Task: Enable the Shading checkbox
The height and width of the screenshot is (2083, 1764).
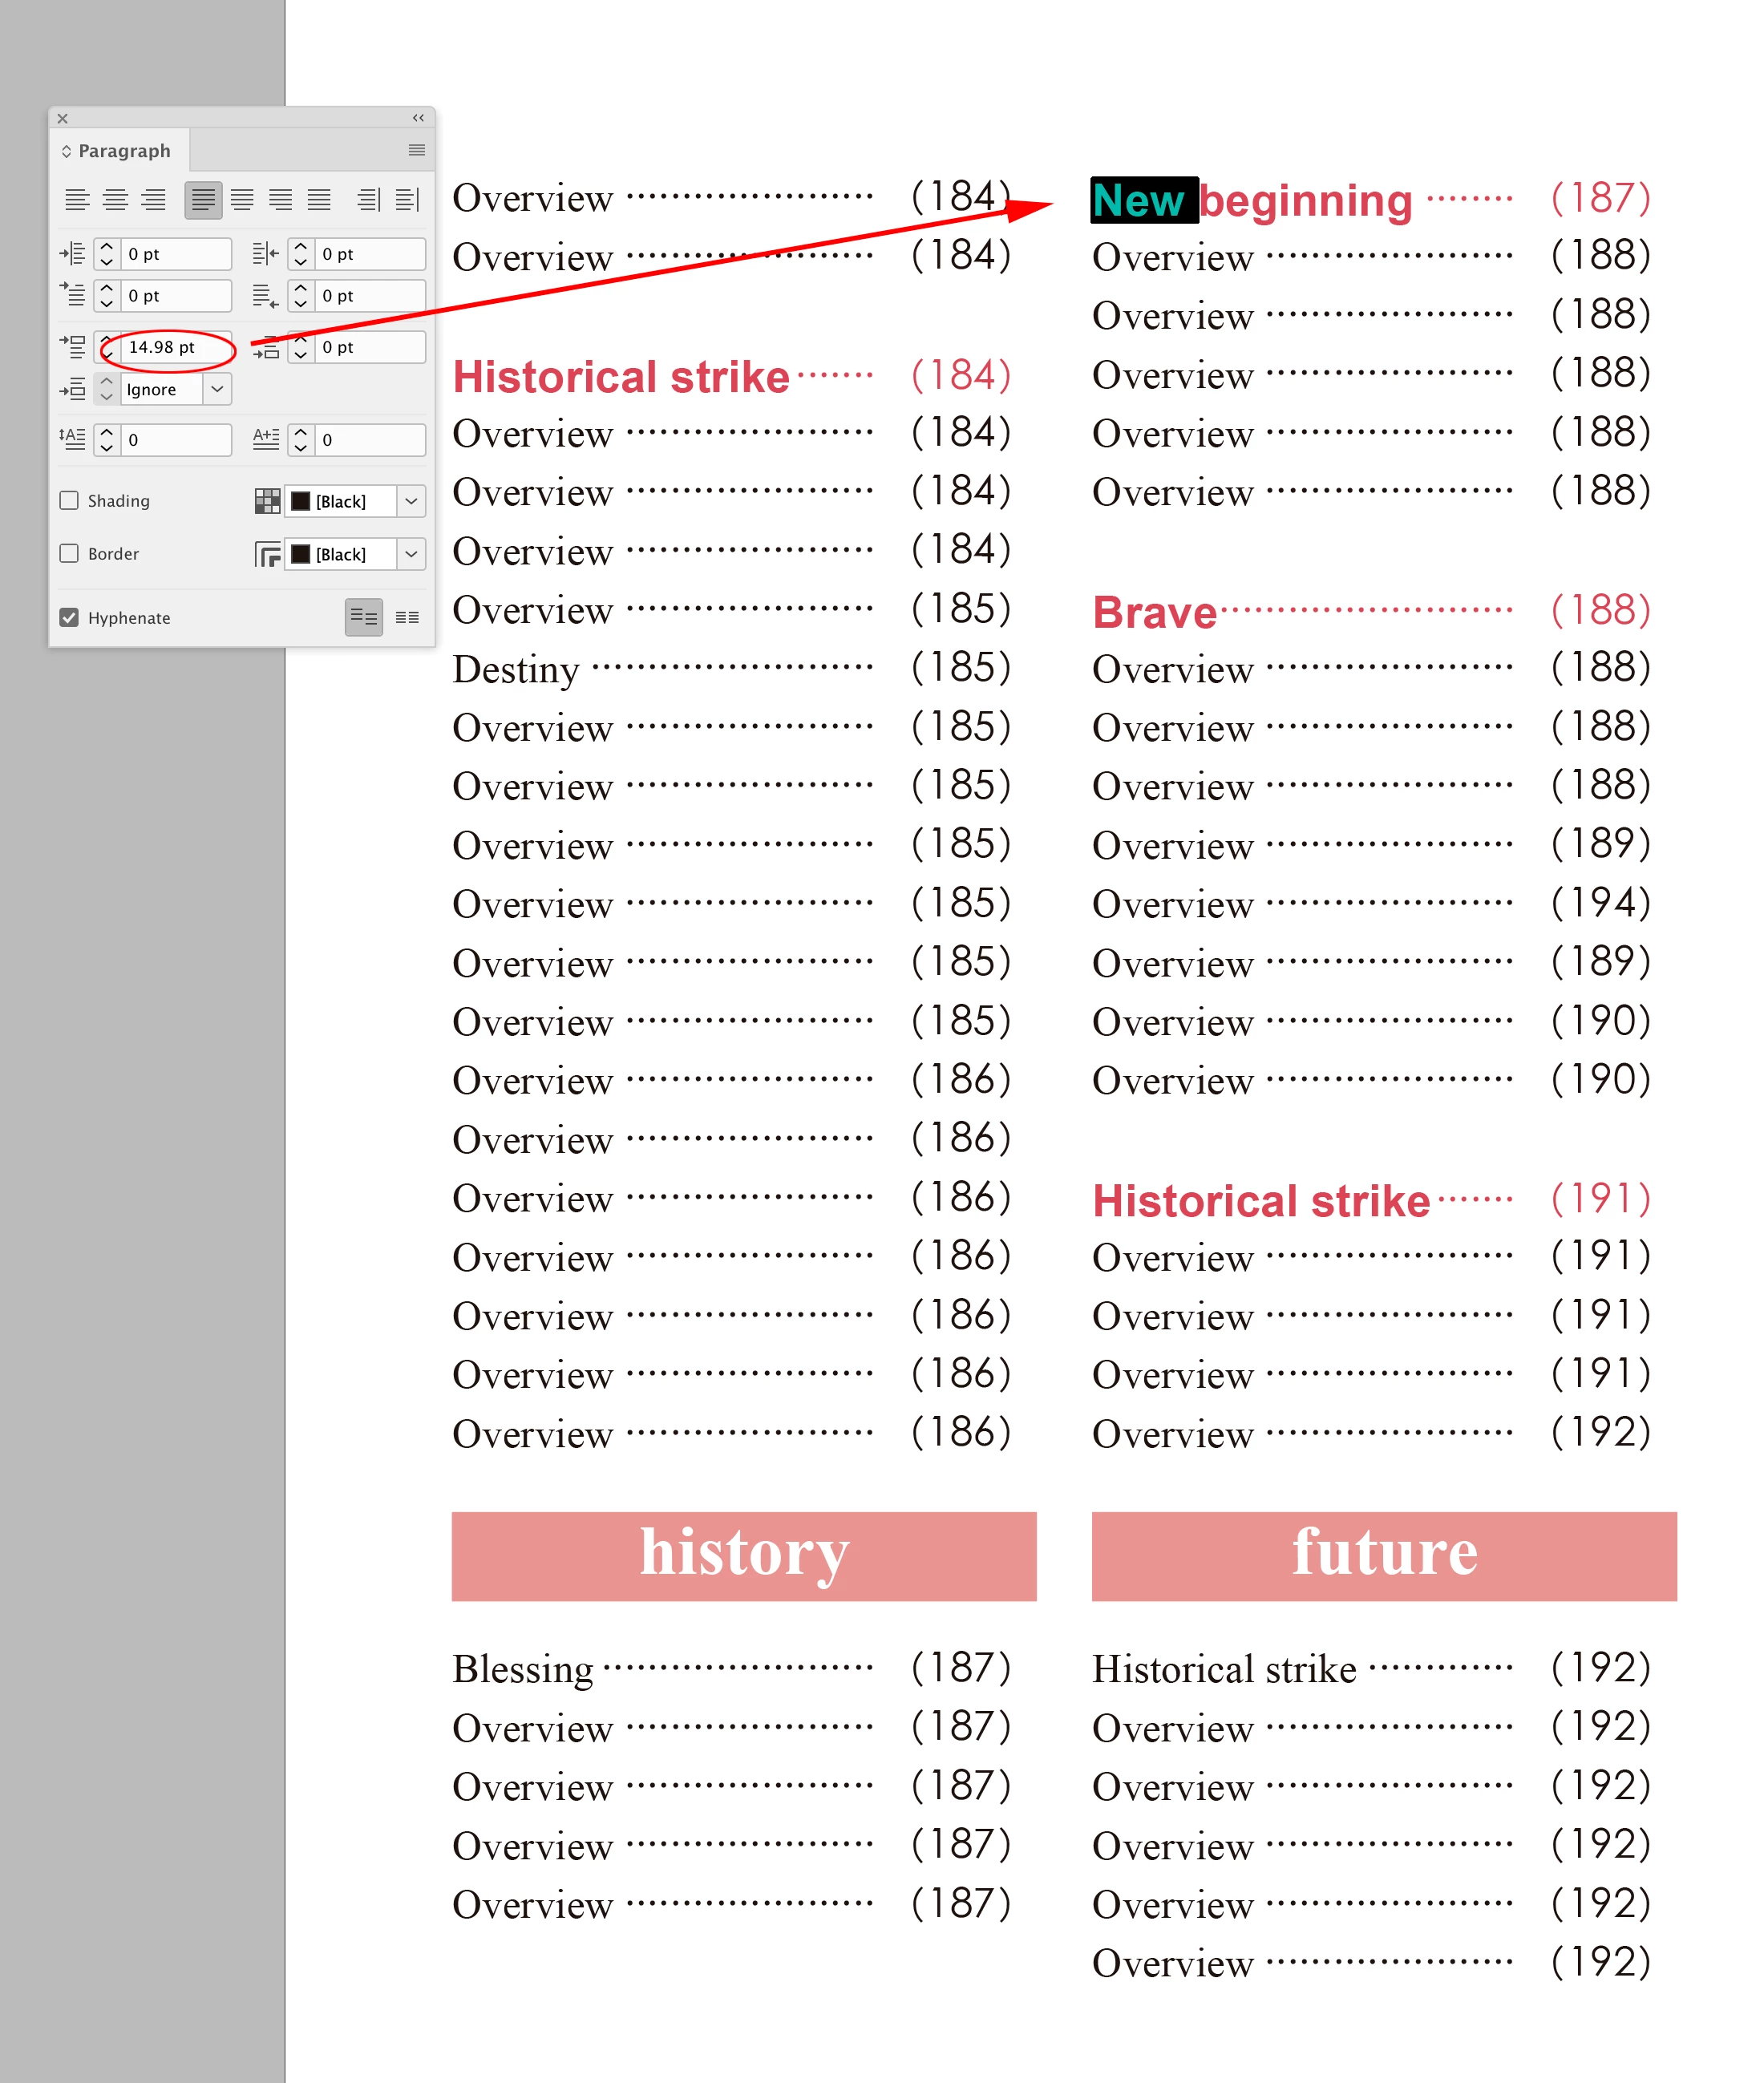Action: click(x=69, y=500)
